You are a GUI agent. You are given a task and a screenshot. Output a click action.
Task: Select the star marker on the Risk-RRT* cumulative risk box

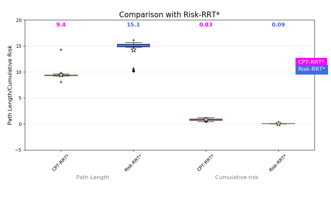click(x=278, y=124)
